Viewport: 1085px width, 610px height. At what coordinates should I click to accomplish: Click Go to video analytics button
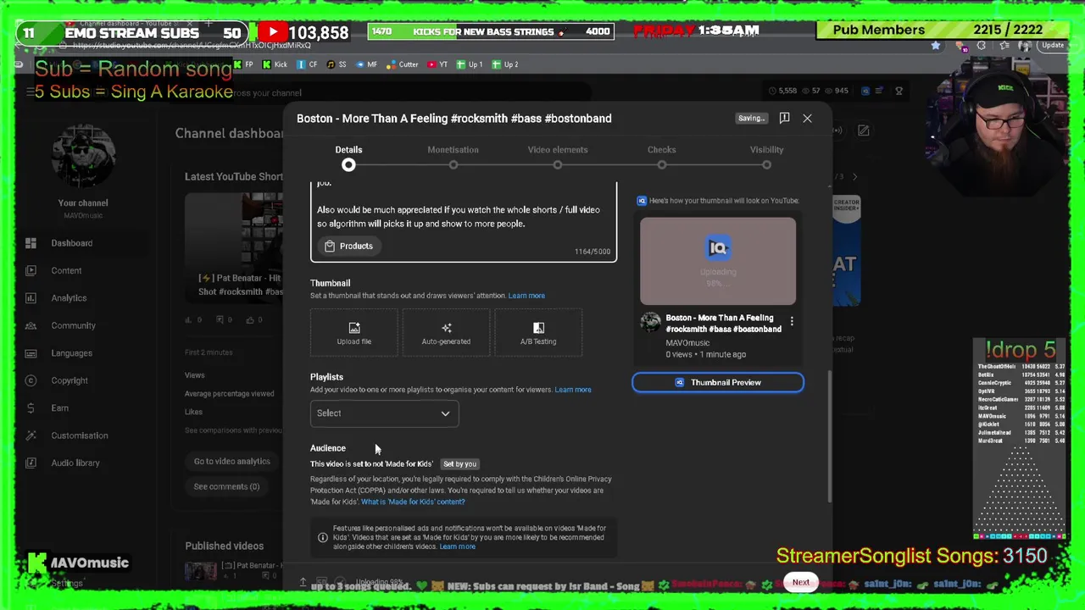pos(231,462)
